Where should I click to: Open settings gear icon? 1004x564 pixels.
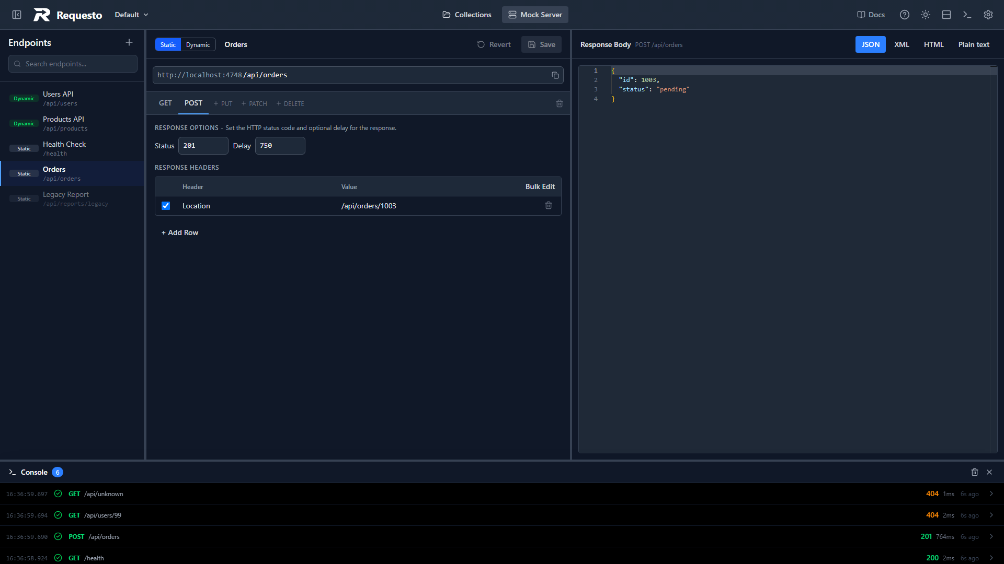[988, 15]
